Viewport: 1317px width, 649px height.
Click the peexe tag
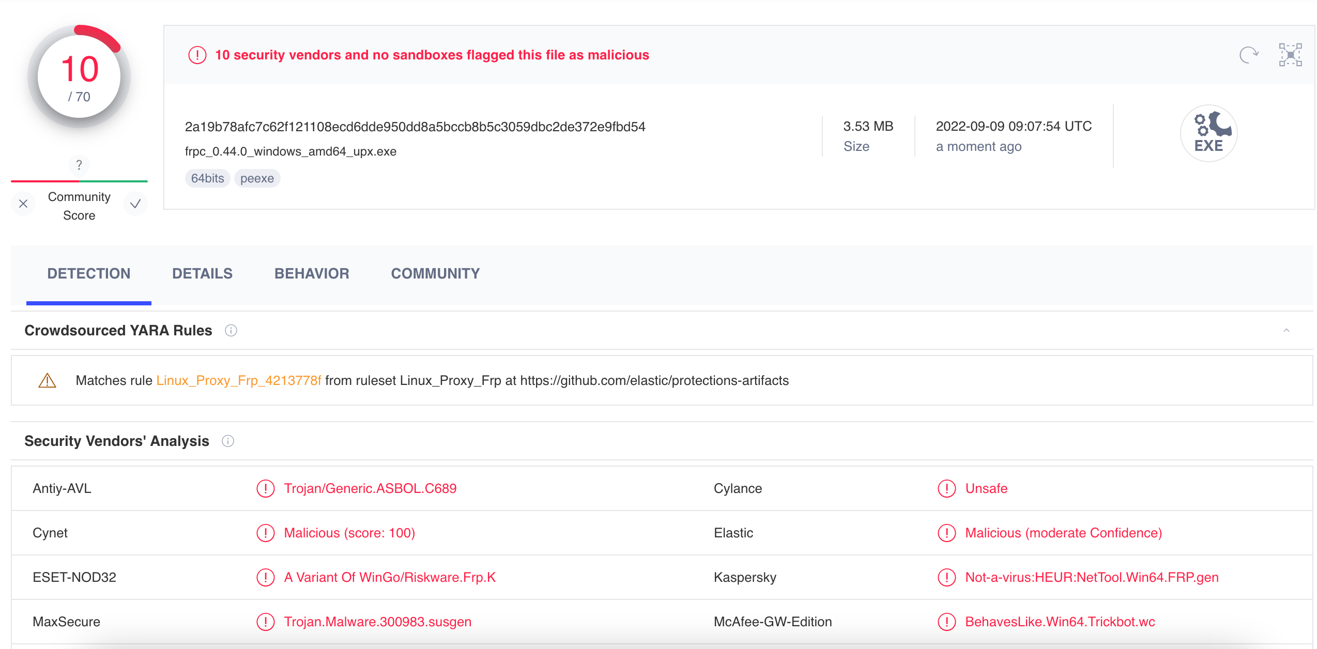point(257,179)
